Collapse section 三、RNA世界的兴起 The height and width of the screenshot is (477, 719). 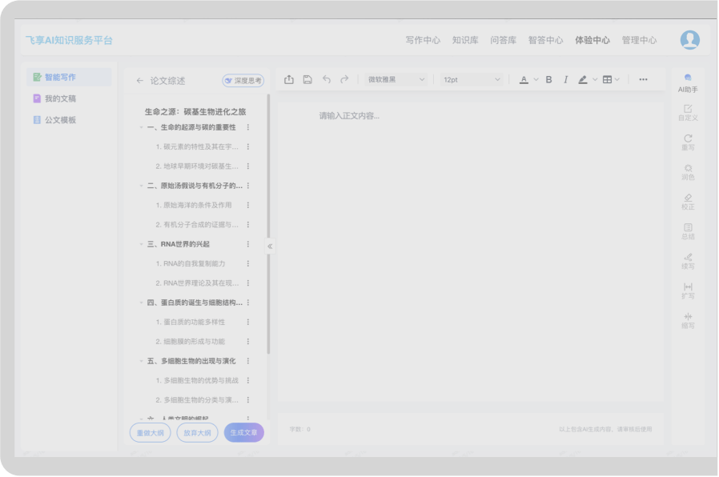(x=141, y=244)
